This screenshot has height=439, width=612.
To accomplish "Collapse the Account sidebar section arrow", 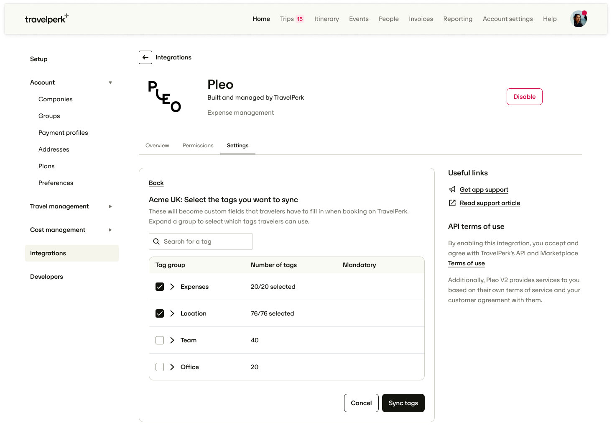I will [x=110, y=82].
